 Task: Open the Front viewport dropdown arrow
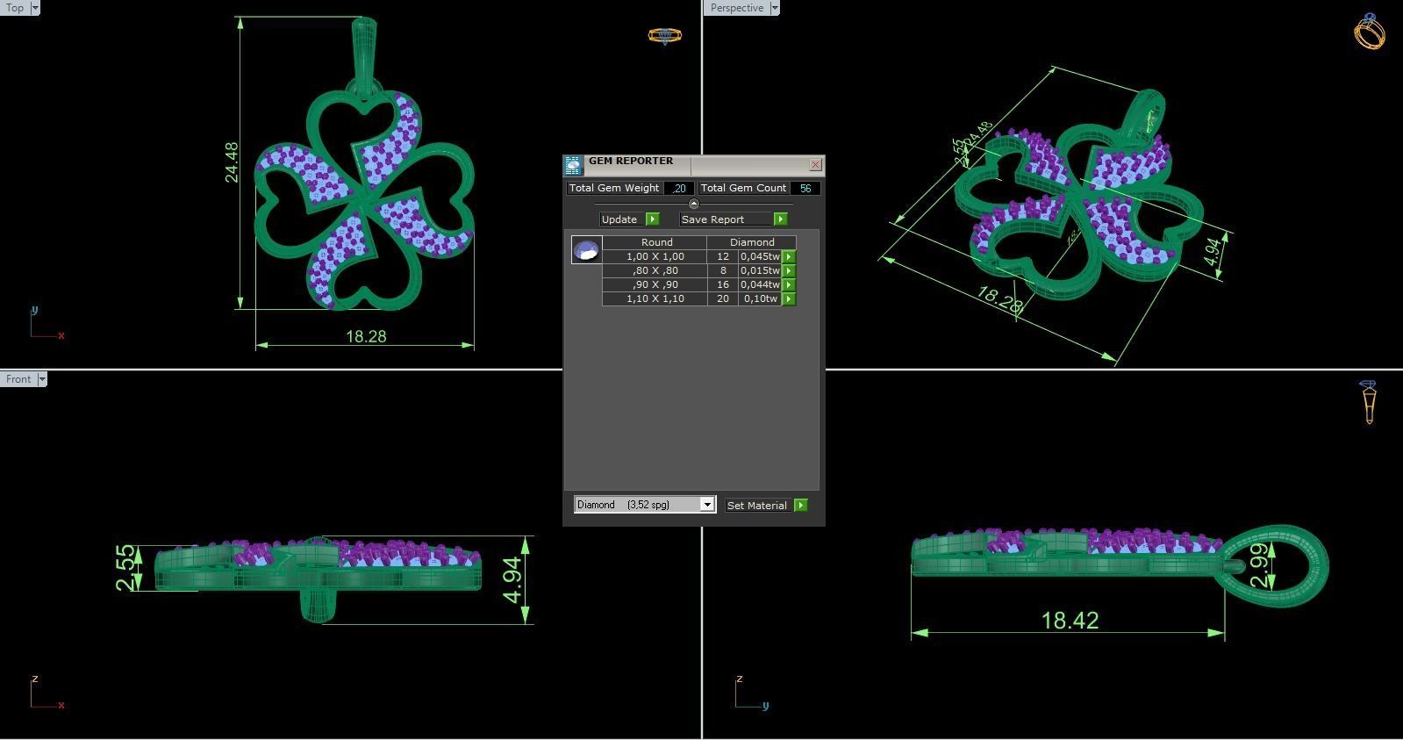(x=41, y=379)
